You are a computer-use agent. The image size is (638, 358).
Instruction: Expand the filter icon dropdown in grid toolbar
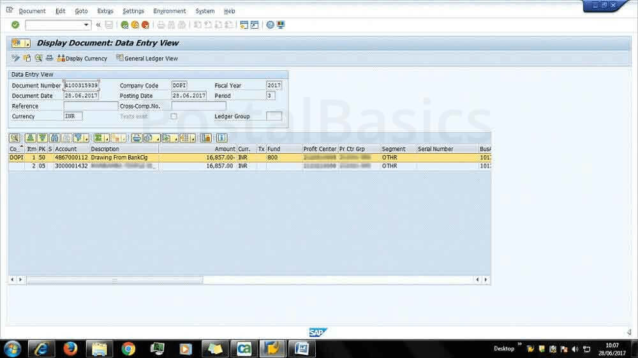85,138
